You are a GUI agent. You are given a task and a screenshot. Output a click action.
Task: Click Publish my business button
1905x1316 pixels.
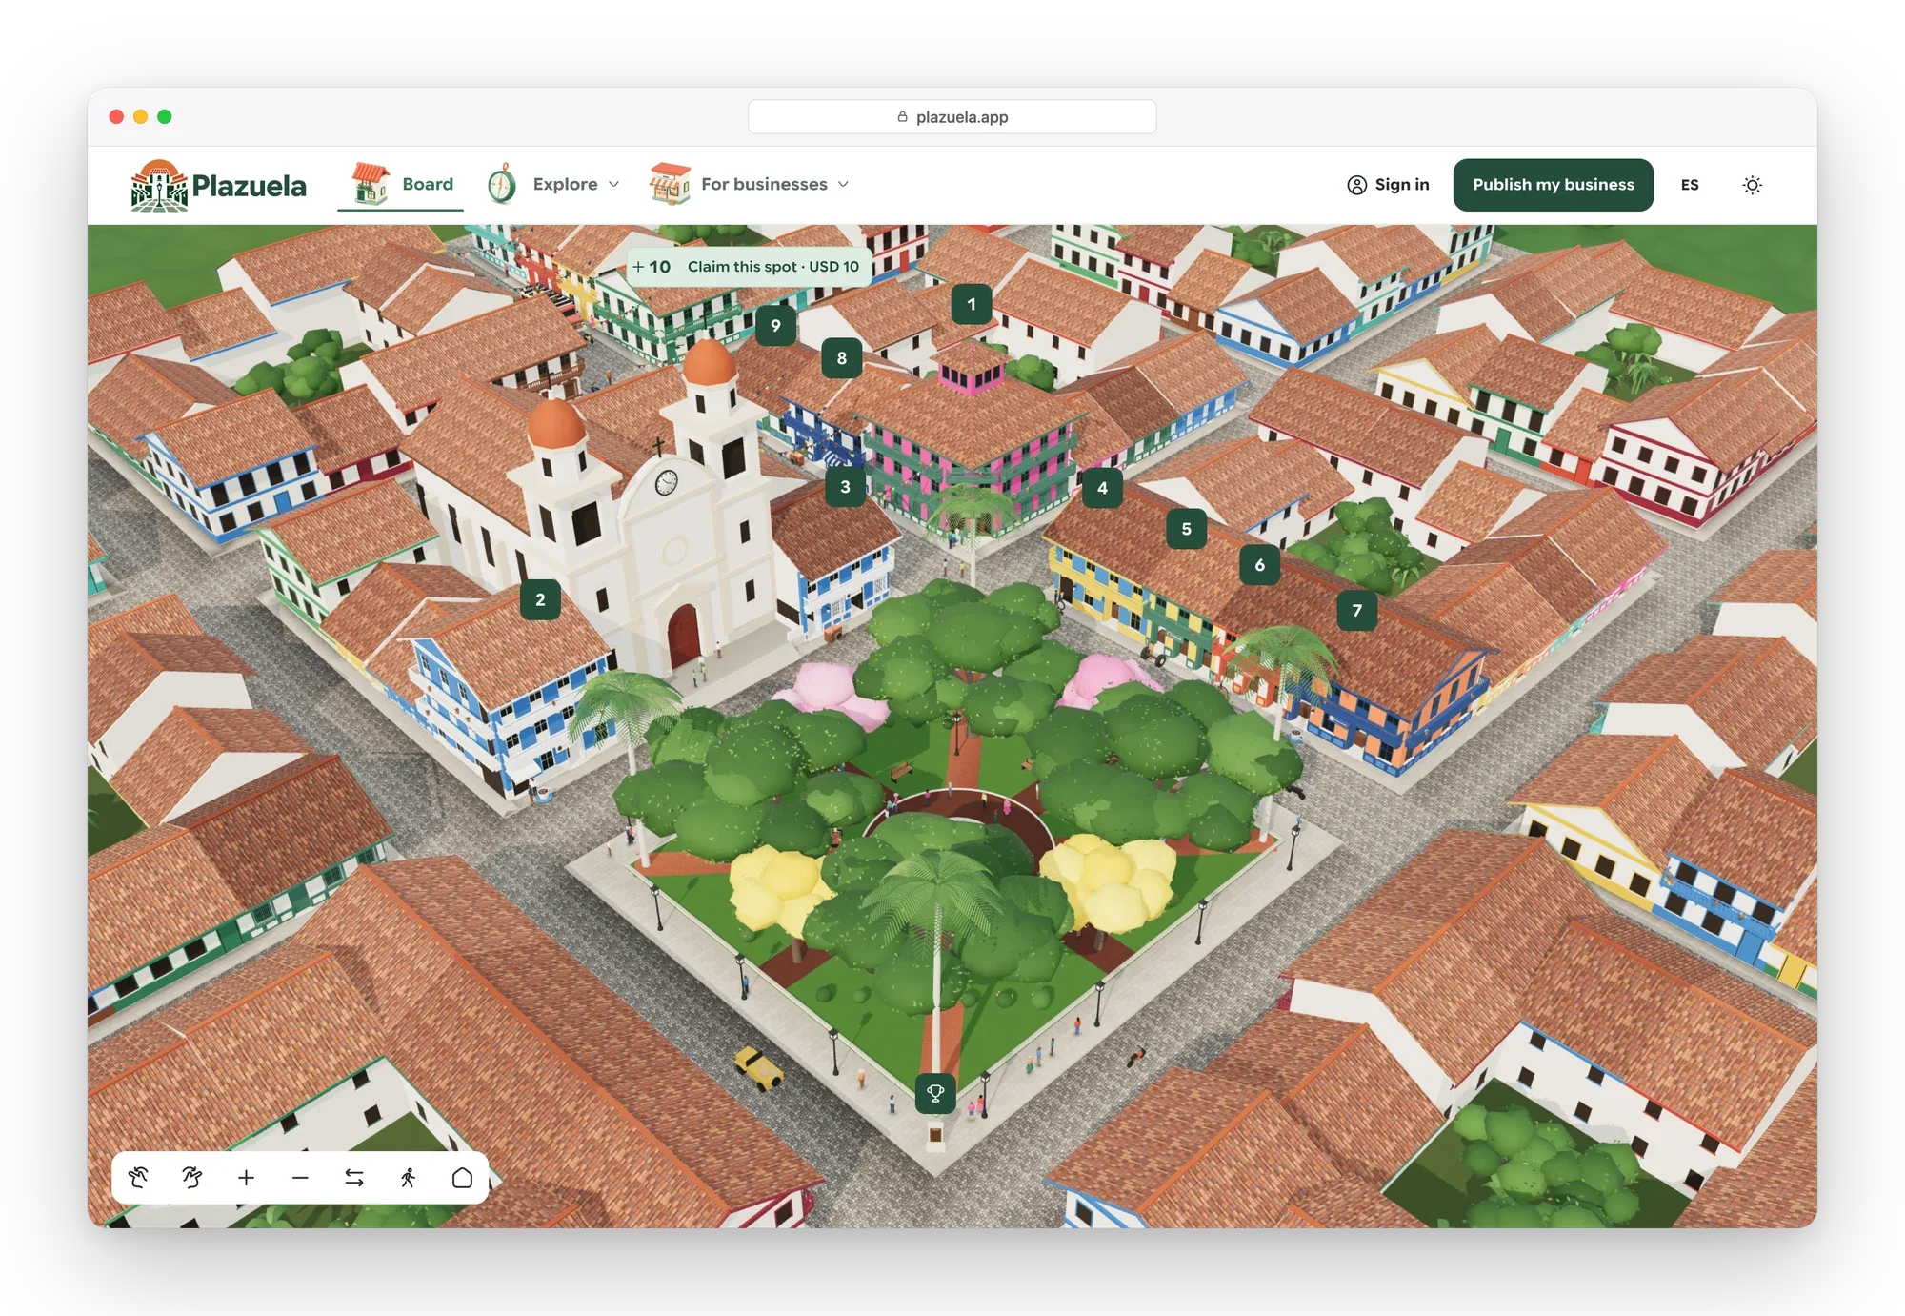[1553, 185]
